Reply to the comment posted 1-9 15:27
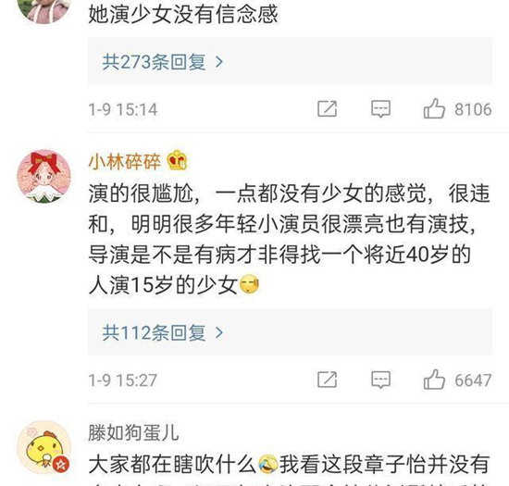The height and width of the screenshot is (486, 509). click(x=380, y=380)
